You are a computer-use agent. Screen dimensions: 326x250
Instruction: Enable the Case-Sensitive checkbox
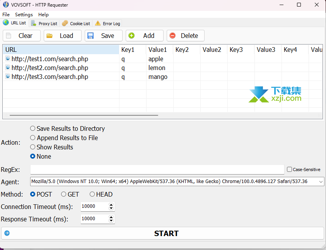289,169
